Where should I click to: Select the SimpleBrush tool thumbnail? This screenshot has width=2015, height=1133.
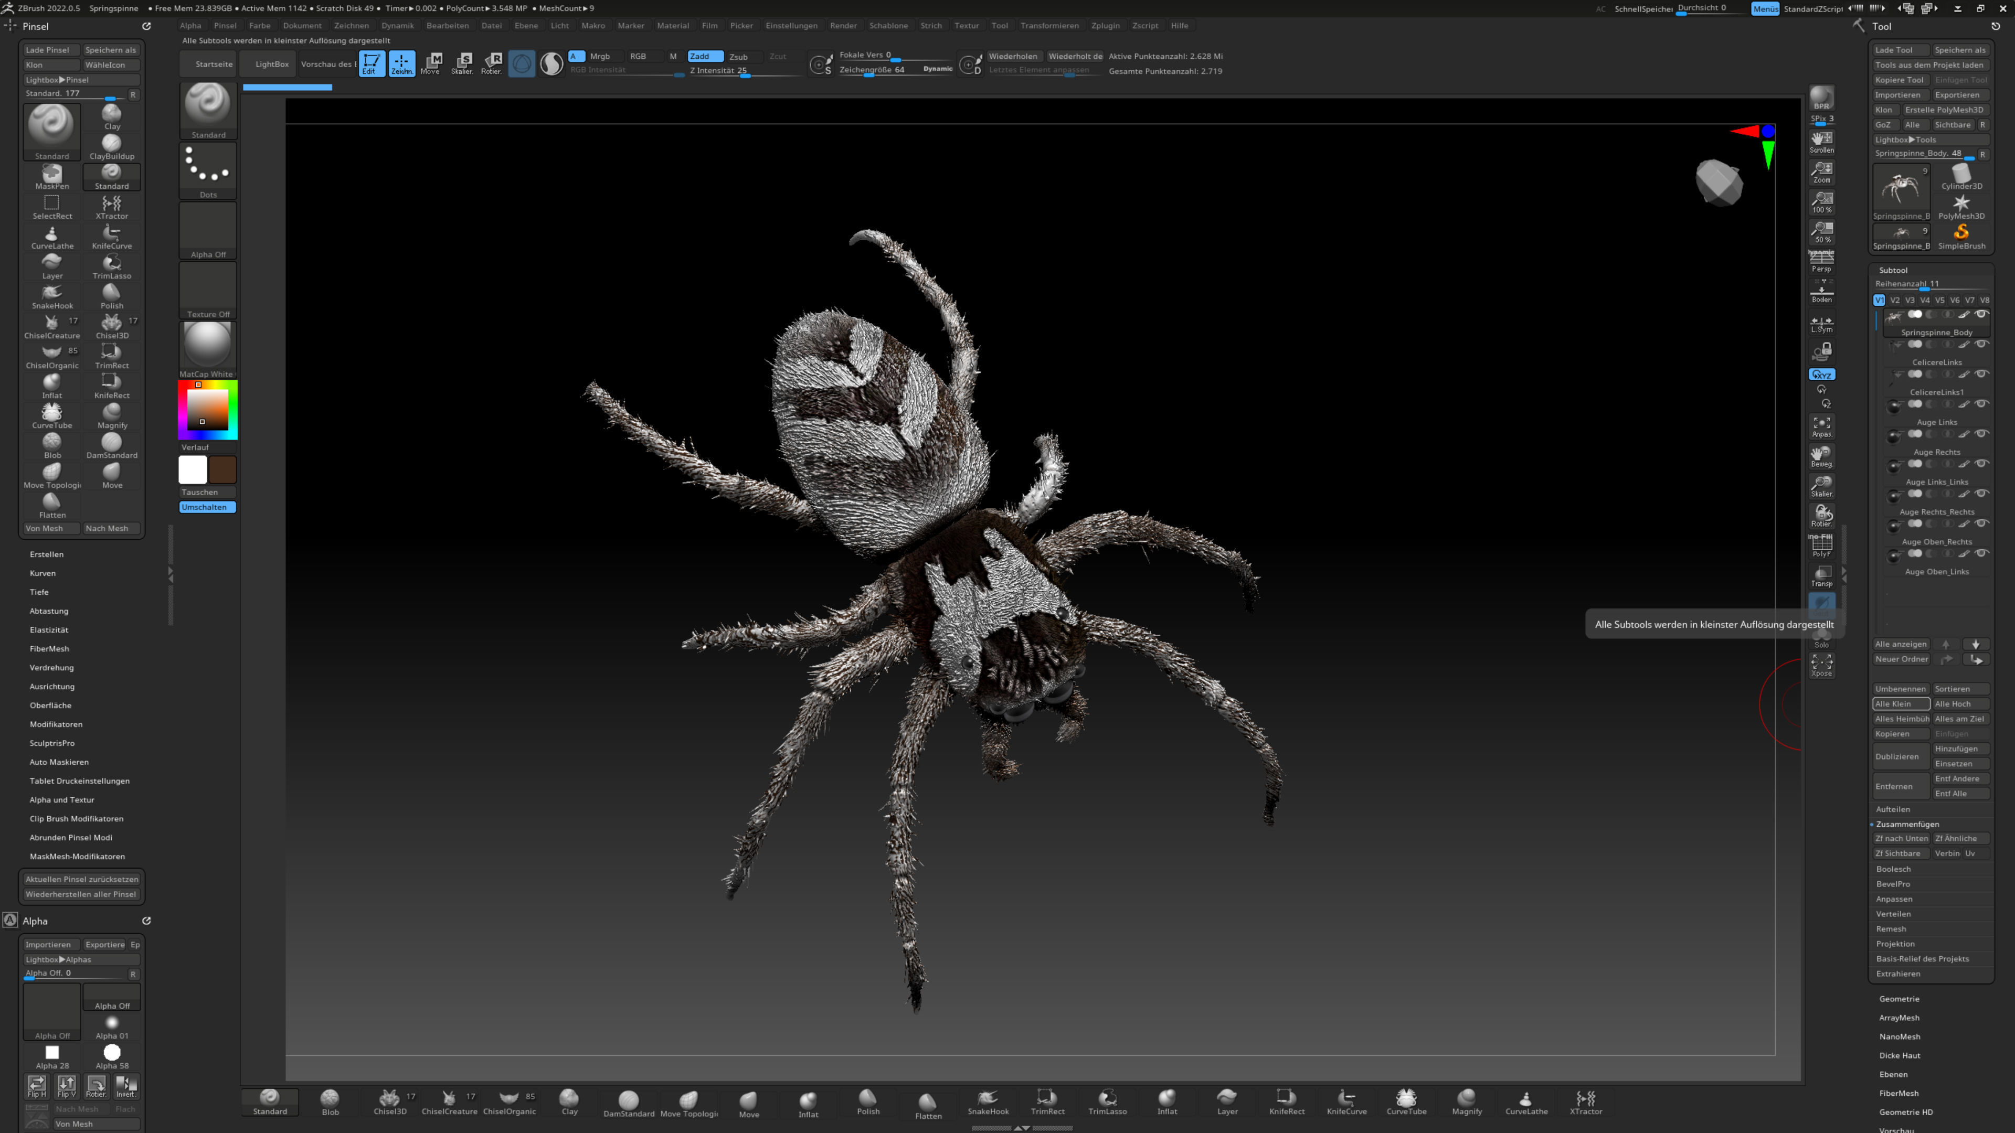click(1961, 237)
